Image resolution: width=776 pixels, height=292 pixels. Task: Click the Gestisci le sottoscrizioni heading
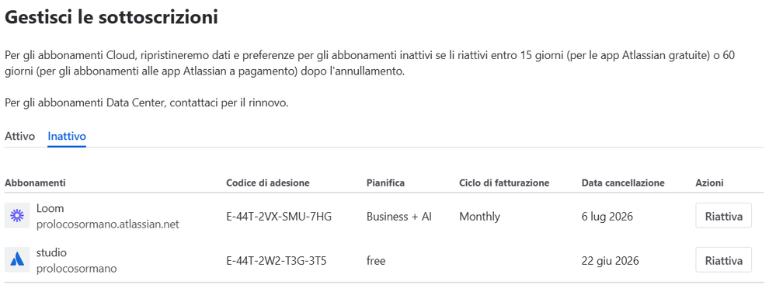(x=111, y=17)
